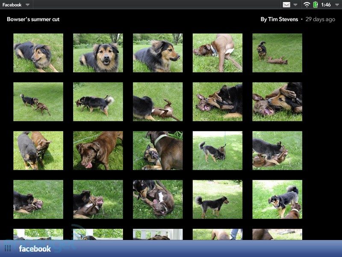Screen dimensions: 342x257
Task: Tap the 1:46 clock
Action: tap(326, 5)
